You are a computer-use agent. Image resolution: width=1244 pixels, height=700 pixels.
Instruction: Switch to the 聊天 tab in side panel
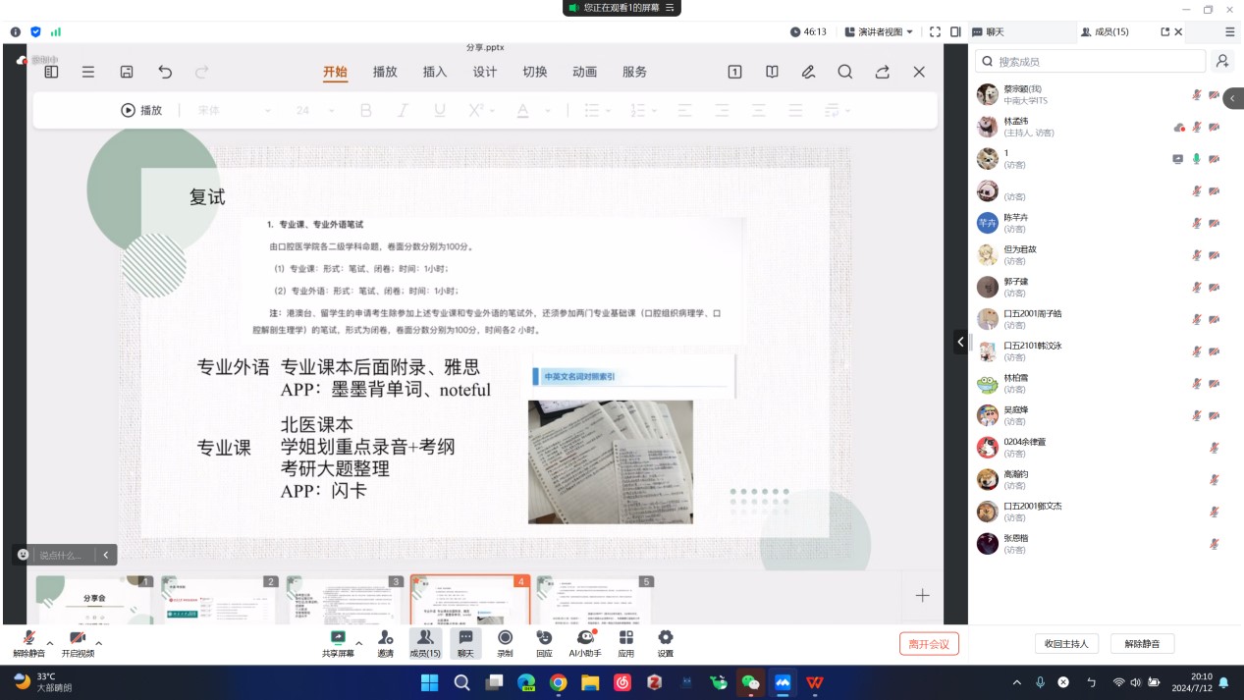[995, 31]
